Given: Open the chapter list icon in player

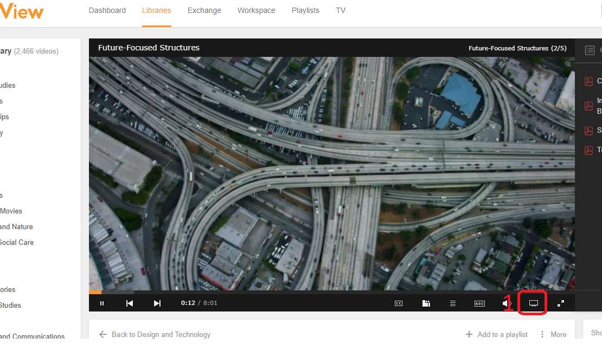Looking at the screenshot, I should (x=453, y=303).
